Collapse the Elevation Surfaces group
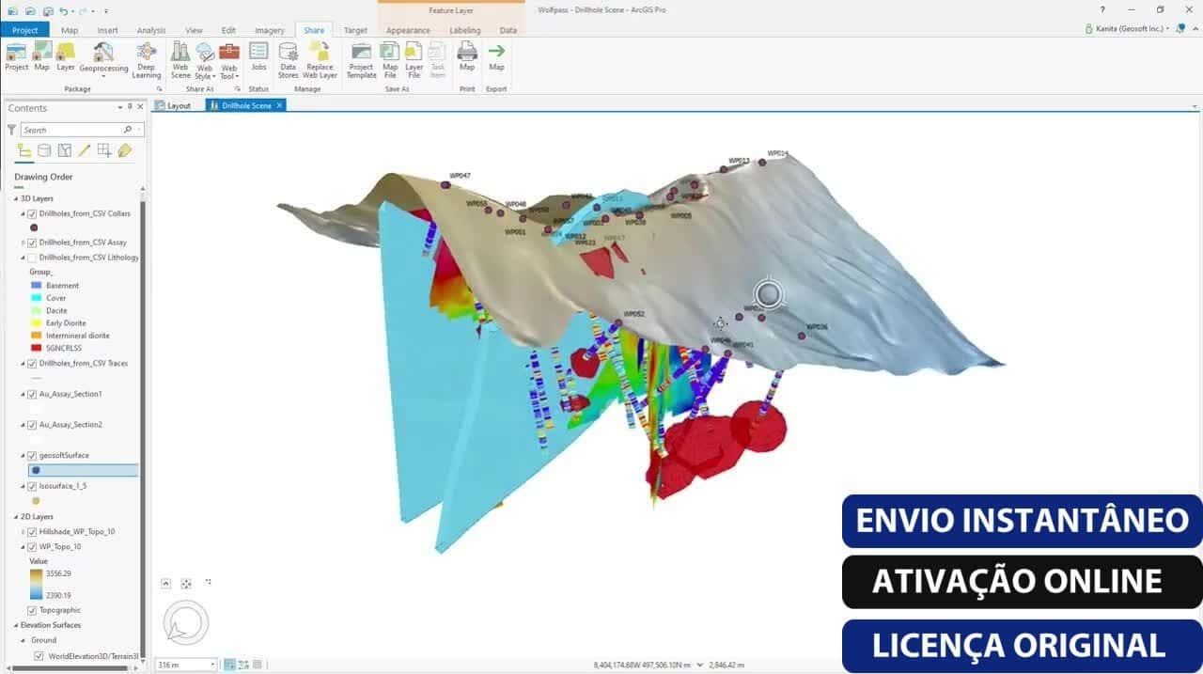 (16, 625)
